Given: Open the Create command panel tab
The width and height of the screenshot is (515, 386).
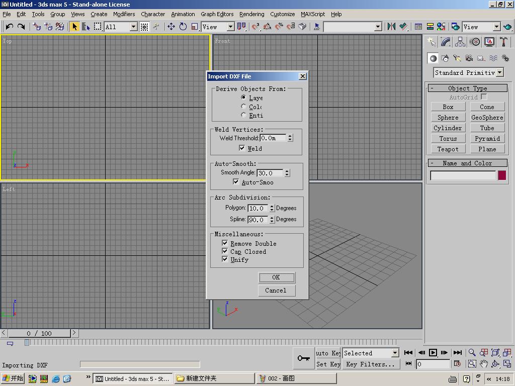Looking at the screenshot, I should pyautogui.click(x=431, y=42).
